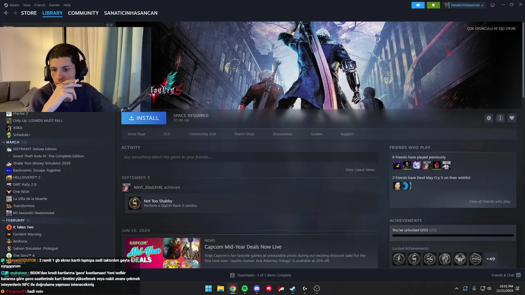Screen dimensions: 525x295
Task: Go forward with the right arrow
Action: coord(15,13)
